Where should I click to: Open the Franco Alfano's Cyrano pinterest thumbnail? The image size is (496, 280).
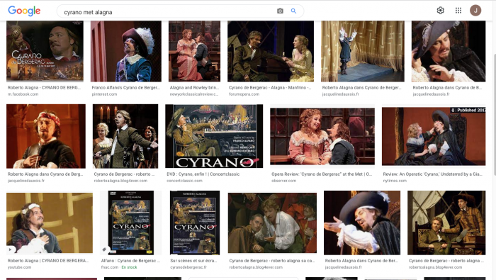(x=126, y=51)
